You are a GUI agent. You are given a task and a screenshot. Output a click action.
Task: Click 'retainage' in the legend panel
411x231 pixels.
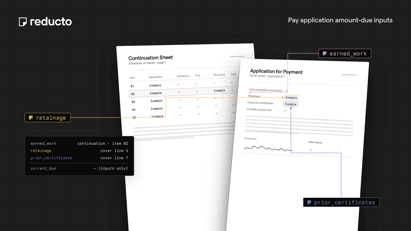[41, 151]
